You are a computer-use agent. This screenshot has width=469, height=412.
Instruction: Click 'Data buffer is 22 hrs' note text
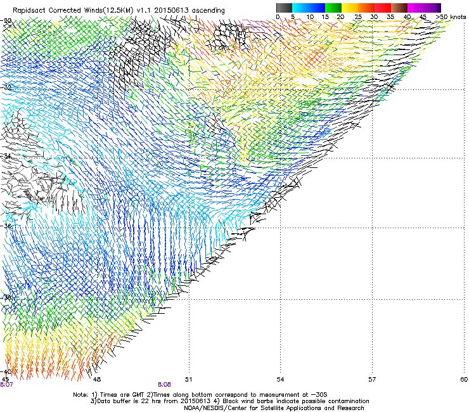[x=129, y=401]
